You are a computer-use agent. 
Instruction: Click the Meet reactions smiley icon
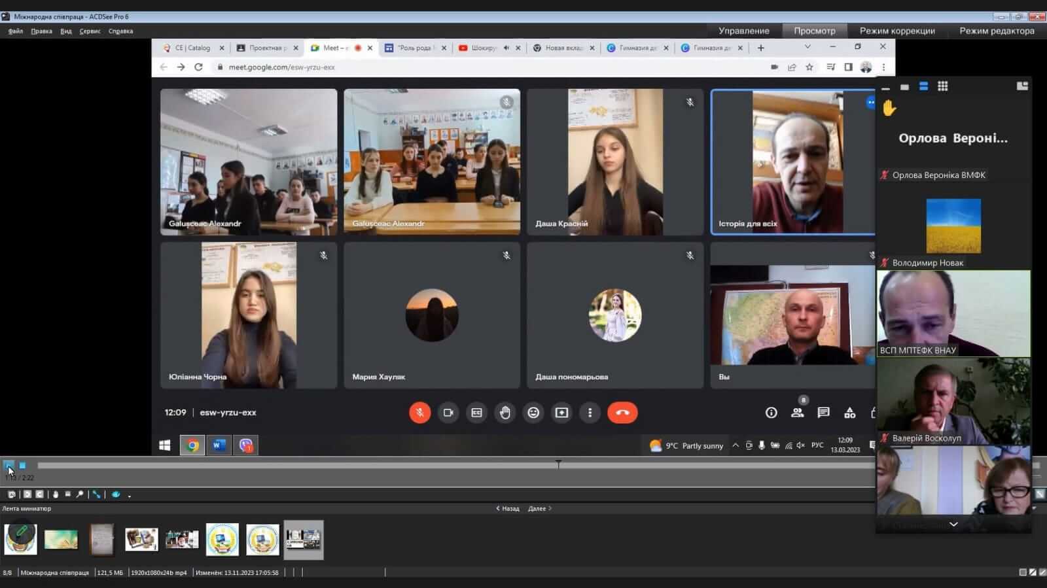pos(533,413)
